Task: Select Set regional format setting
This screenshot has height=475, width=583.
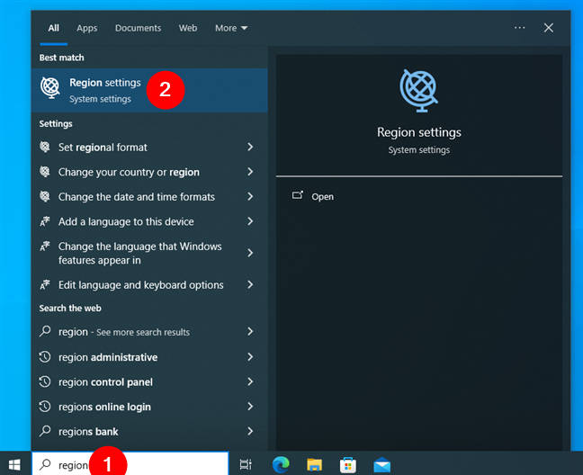Action: [149, 148]
